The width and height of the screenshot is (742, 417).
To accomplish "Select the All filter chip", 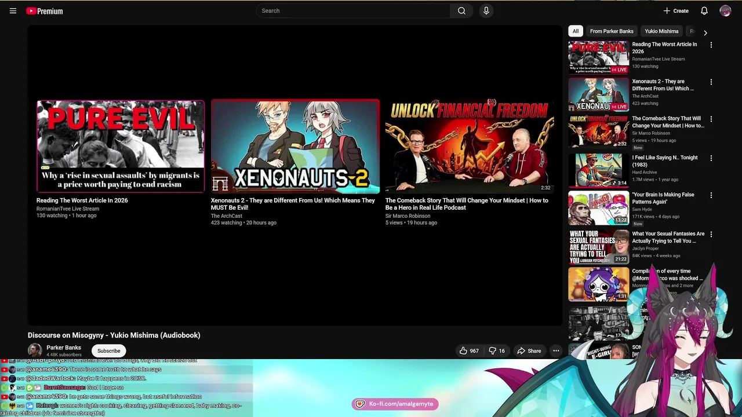I will pyautogui.click(x=575, y=31).
